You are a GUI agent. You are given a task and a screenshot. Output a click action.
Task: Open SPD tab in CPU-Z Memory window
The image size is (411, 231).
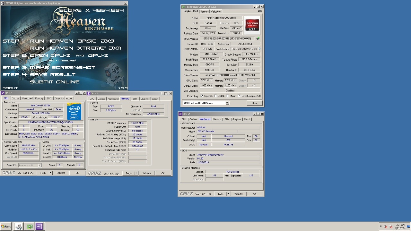pos(135,99)
